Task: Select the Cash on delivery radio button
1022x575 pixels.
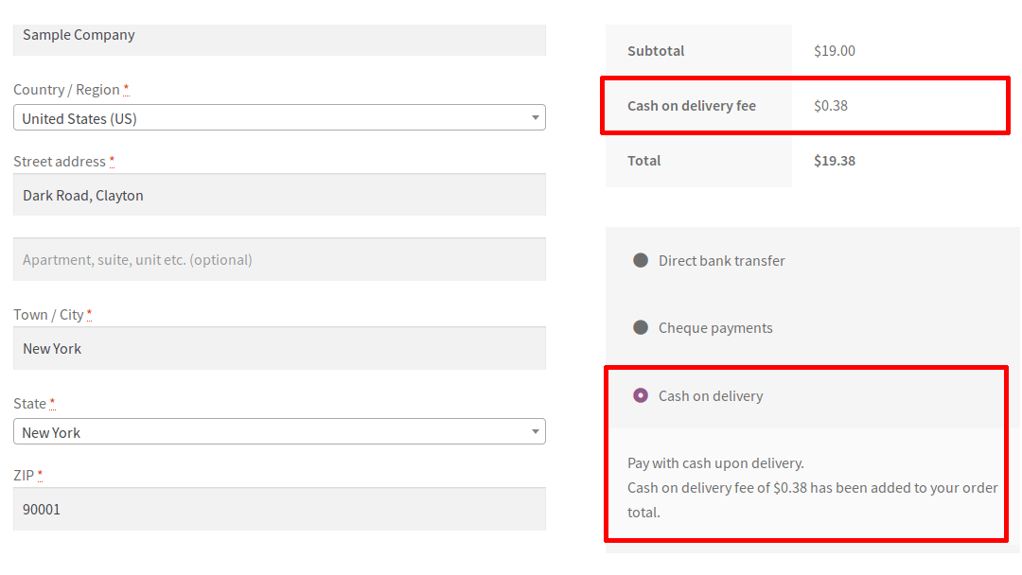Action: (640, 395)
